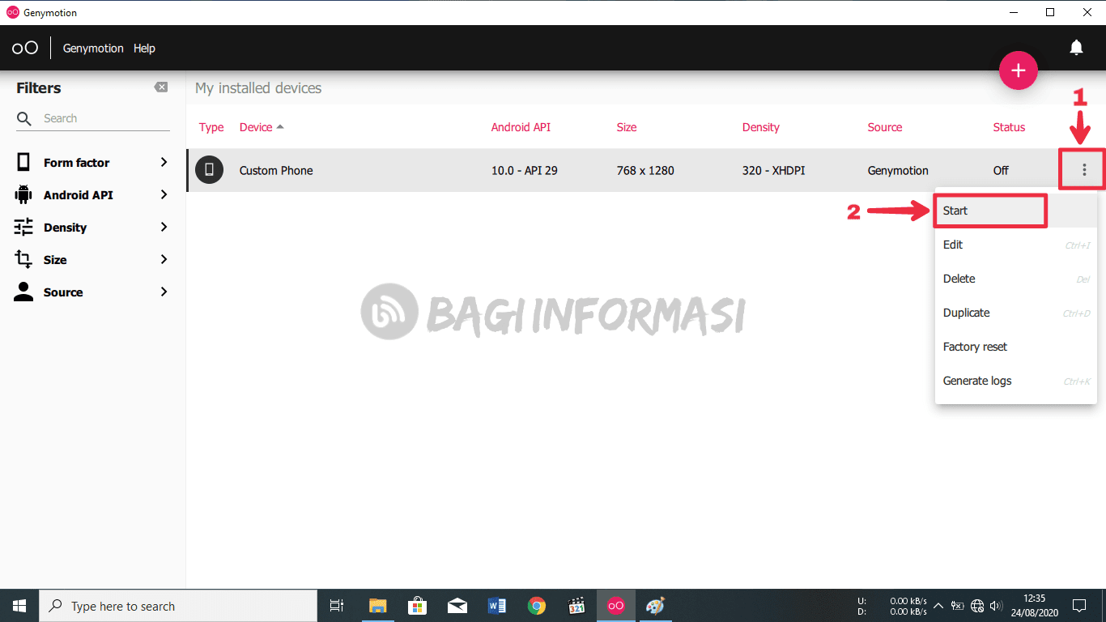Image resolution: width=1106 pixels, height=622 pixels.
Task: Click the Android robot filter icon
Action: pyautogui.click(x=23, y=194)
